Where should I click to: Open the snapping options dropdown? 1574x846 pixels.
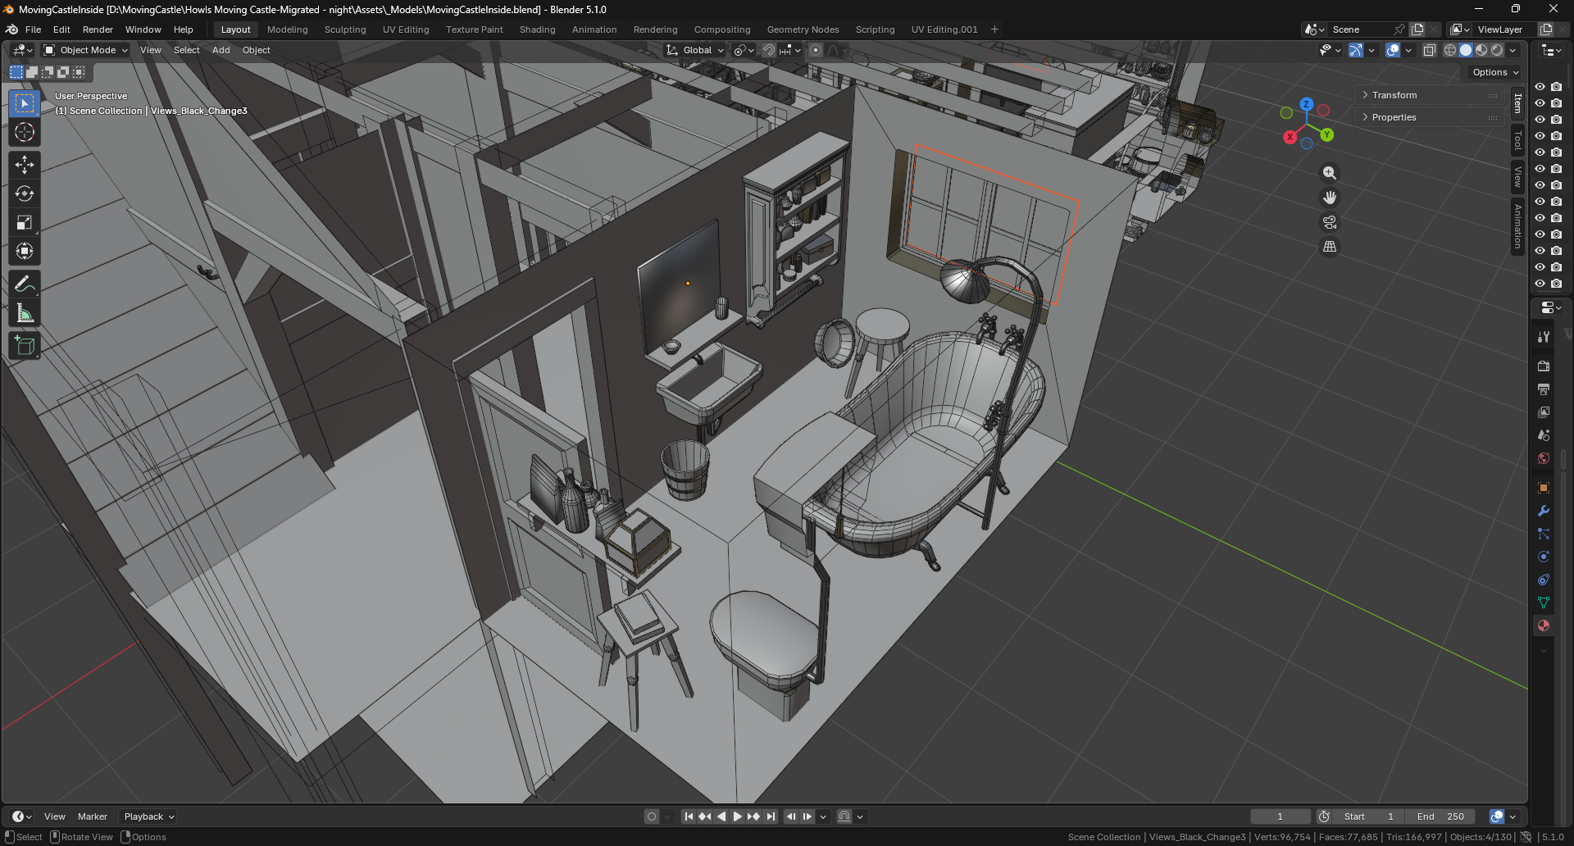pos(790,50)
